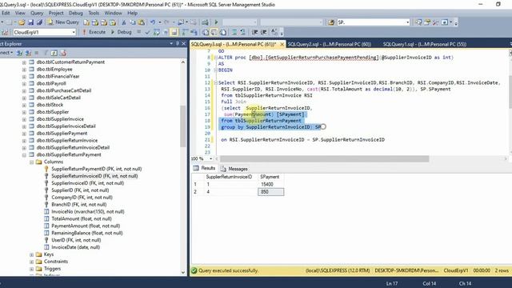The height and width of the screenshot is (288, 512).
Task: Toggle the IntelliSense Enabled button
Action: [x=174, y=32]
